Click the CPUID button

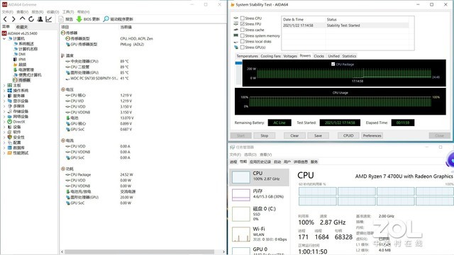[x=348, y=135]
